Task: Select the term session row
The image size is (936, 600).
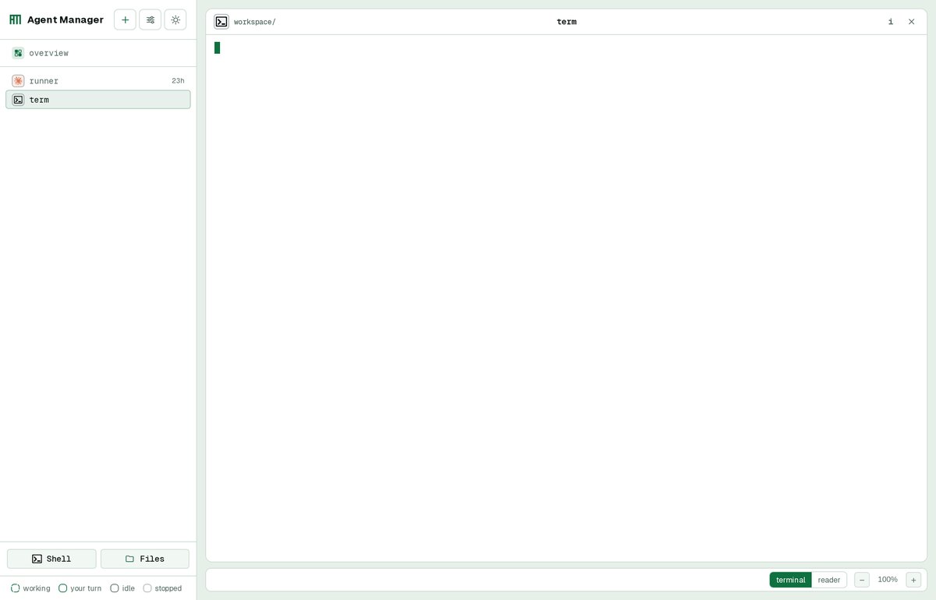Action: click(x=97, y=100)
